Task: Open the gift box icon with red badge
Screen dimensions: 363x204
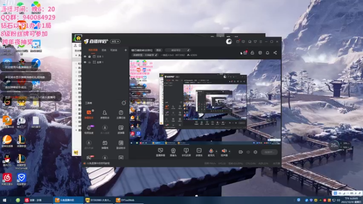Action: (x=245, y=53)
